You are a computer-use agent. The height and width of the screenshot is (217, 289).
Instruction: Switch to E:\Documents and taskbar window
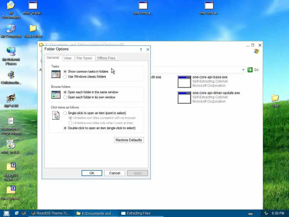pyautogui.click(x=96, y=213)
